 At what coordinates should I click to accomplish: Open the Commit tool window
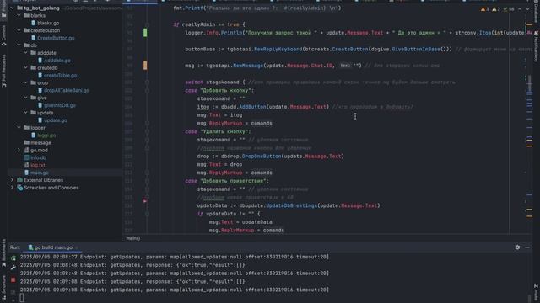coord(3,35)
